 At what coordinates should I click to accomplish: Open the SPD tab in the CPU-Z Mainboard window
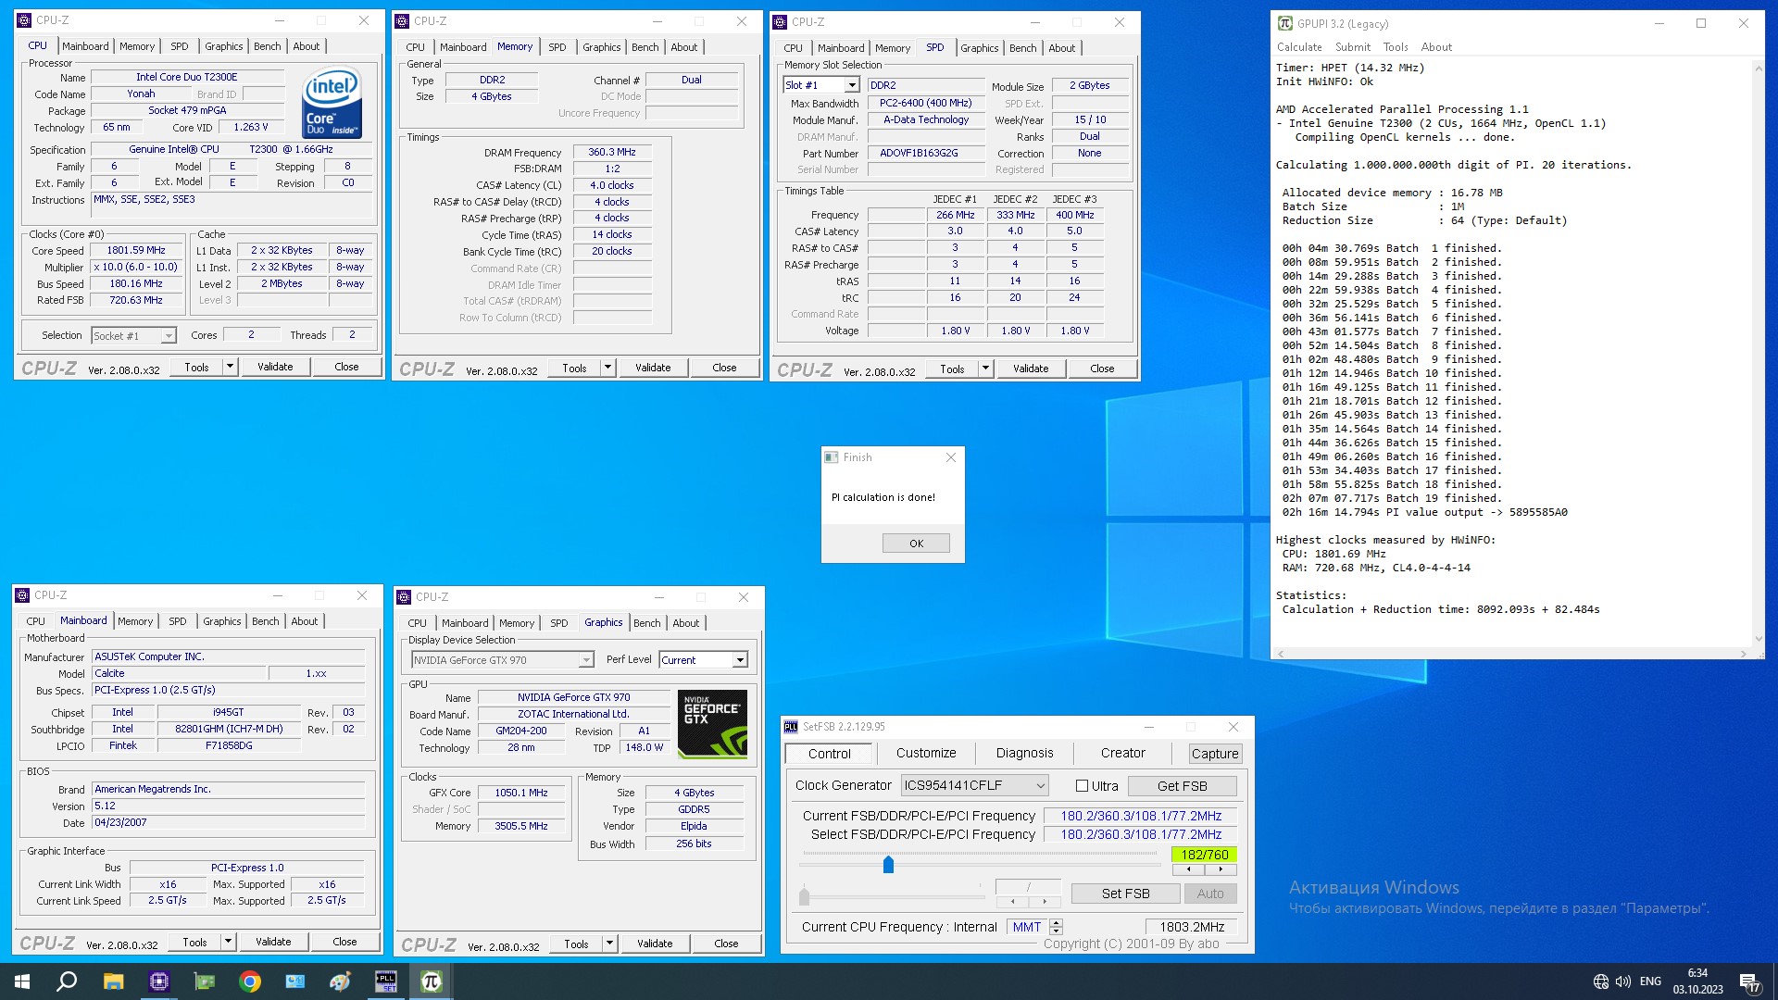coord(178,621)
